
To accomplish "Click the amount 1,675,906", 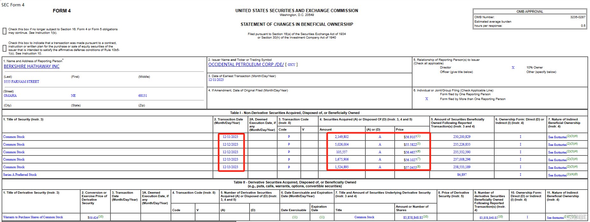I will click(x=342, y=160).
